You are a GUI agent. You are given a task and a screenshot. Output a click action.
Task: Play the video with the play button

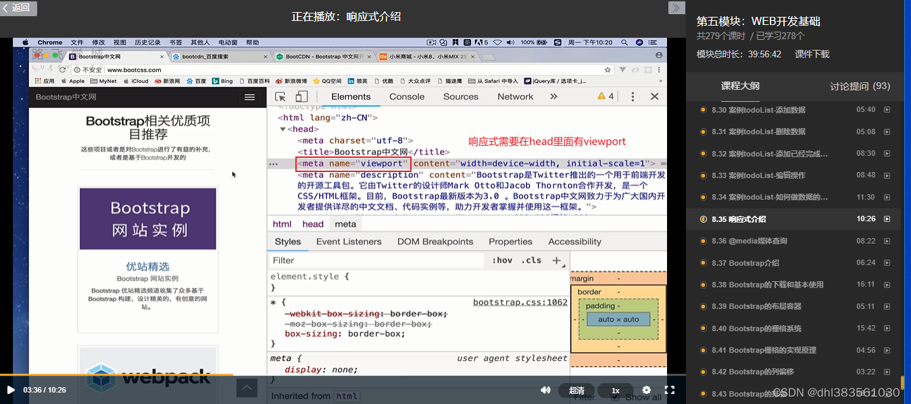[x=11, y=390]
